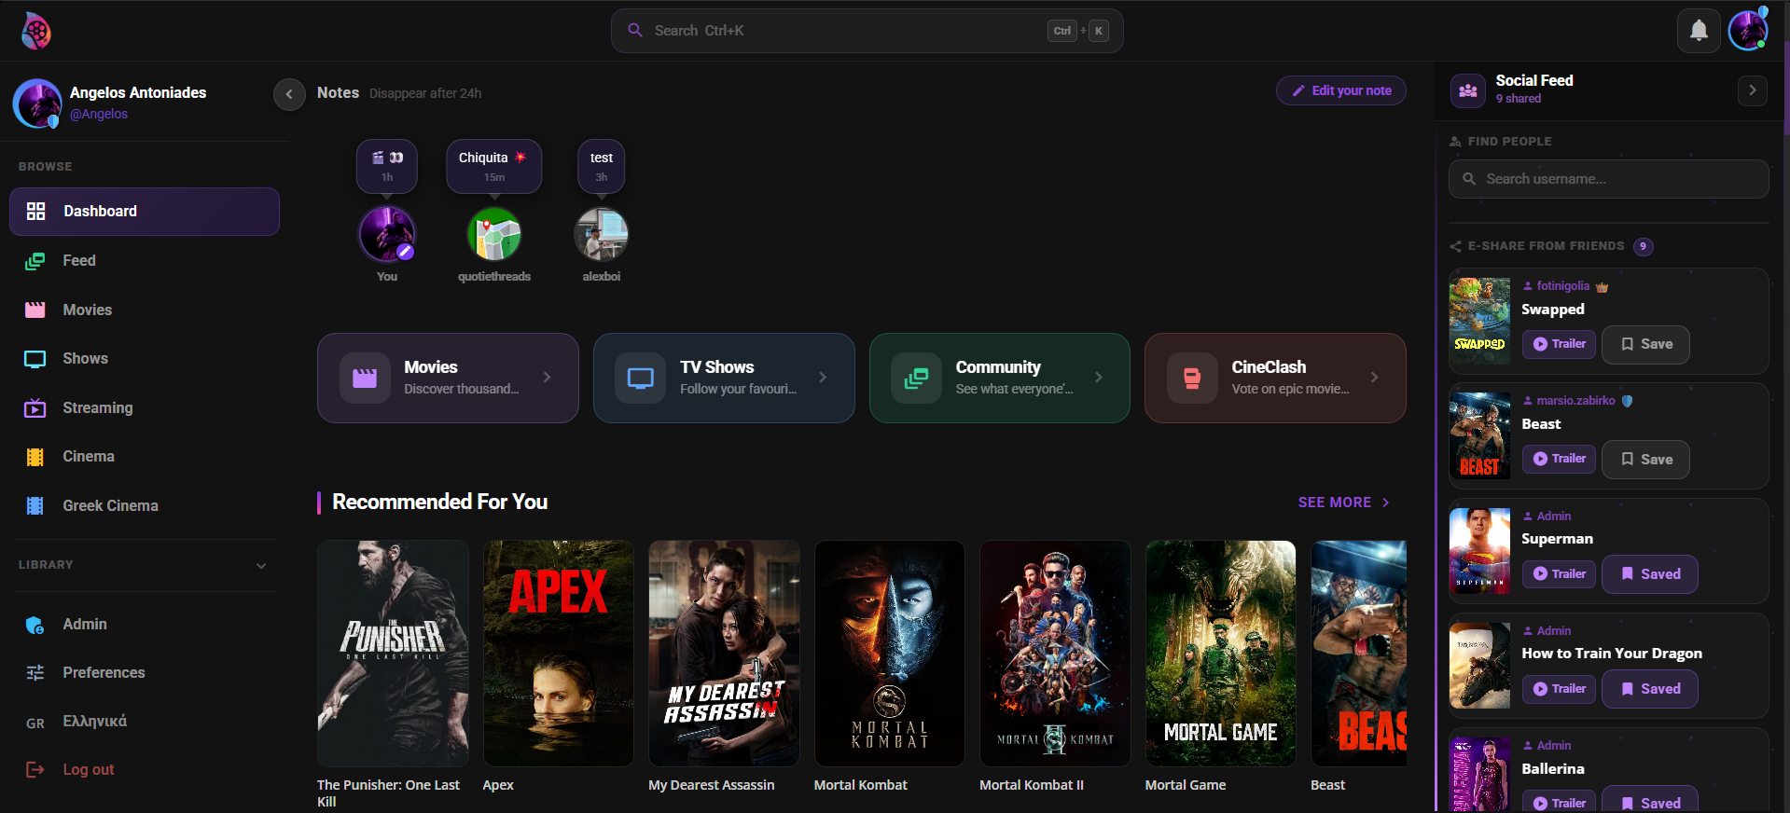The width and height of the screenshot is (1790, 813).
Task: Play the Swapped trailer
Action: tap(1560, 344)
